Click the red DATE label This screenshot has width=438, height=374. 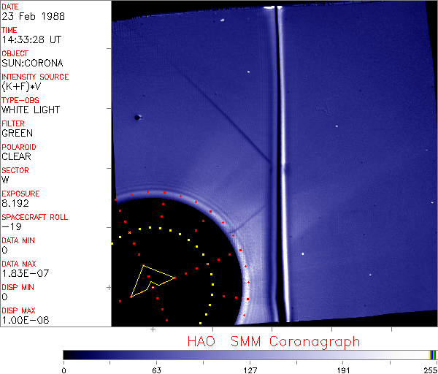10,7
